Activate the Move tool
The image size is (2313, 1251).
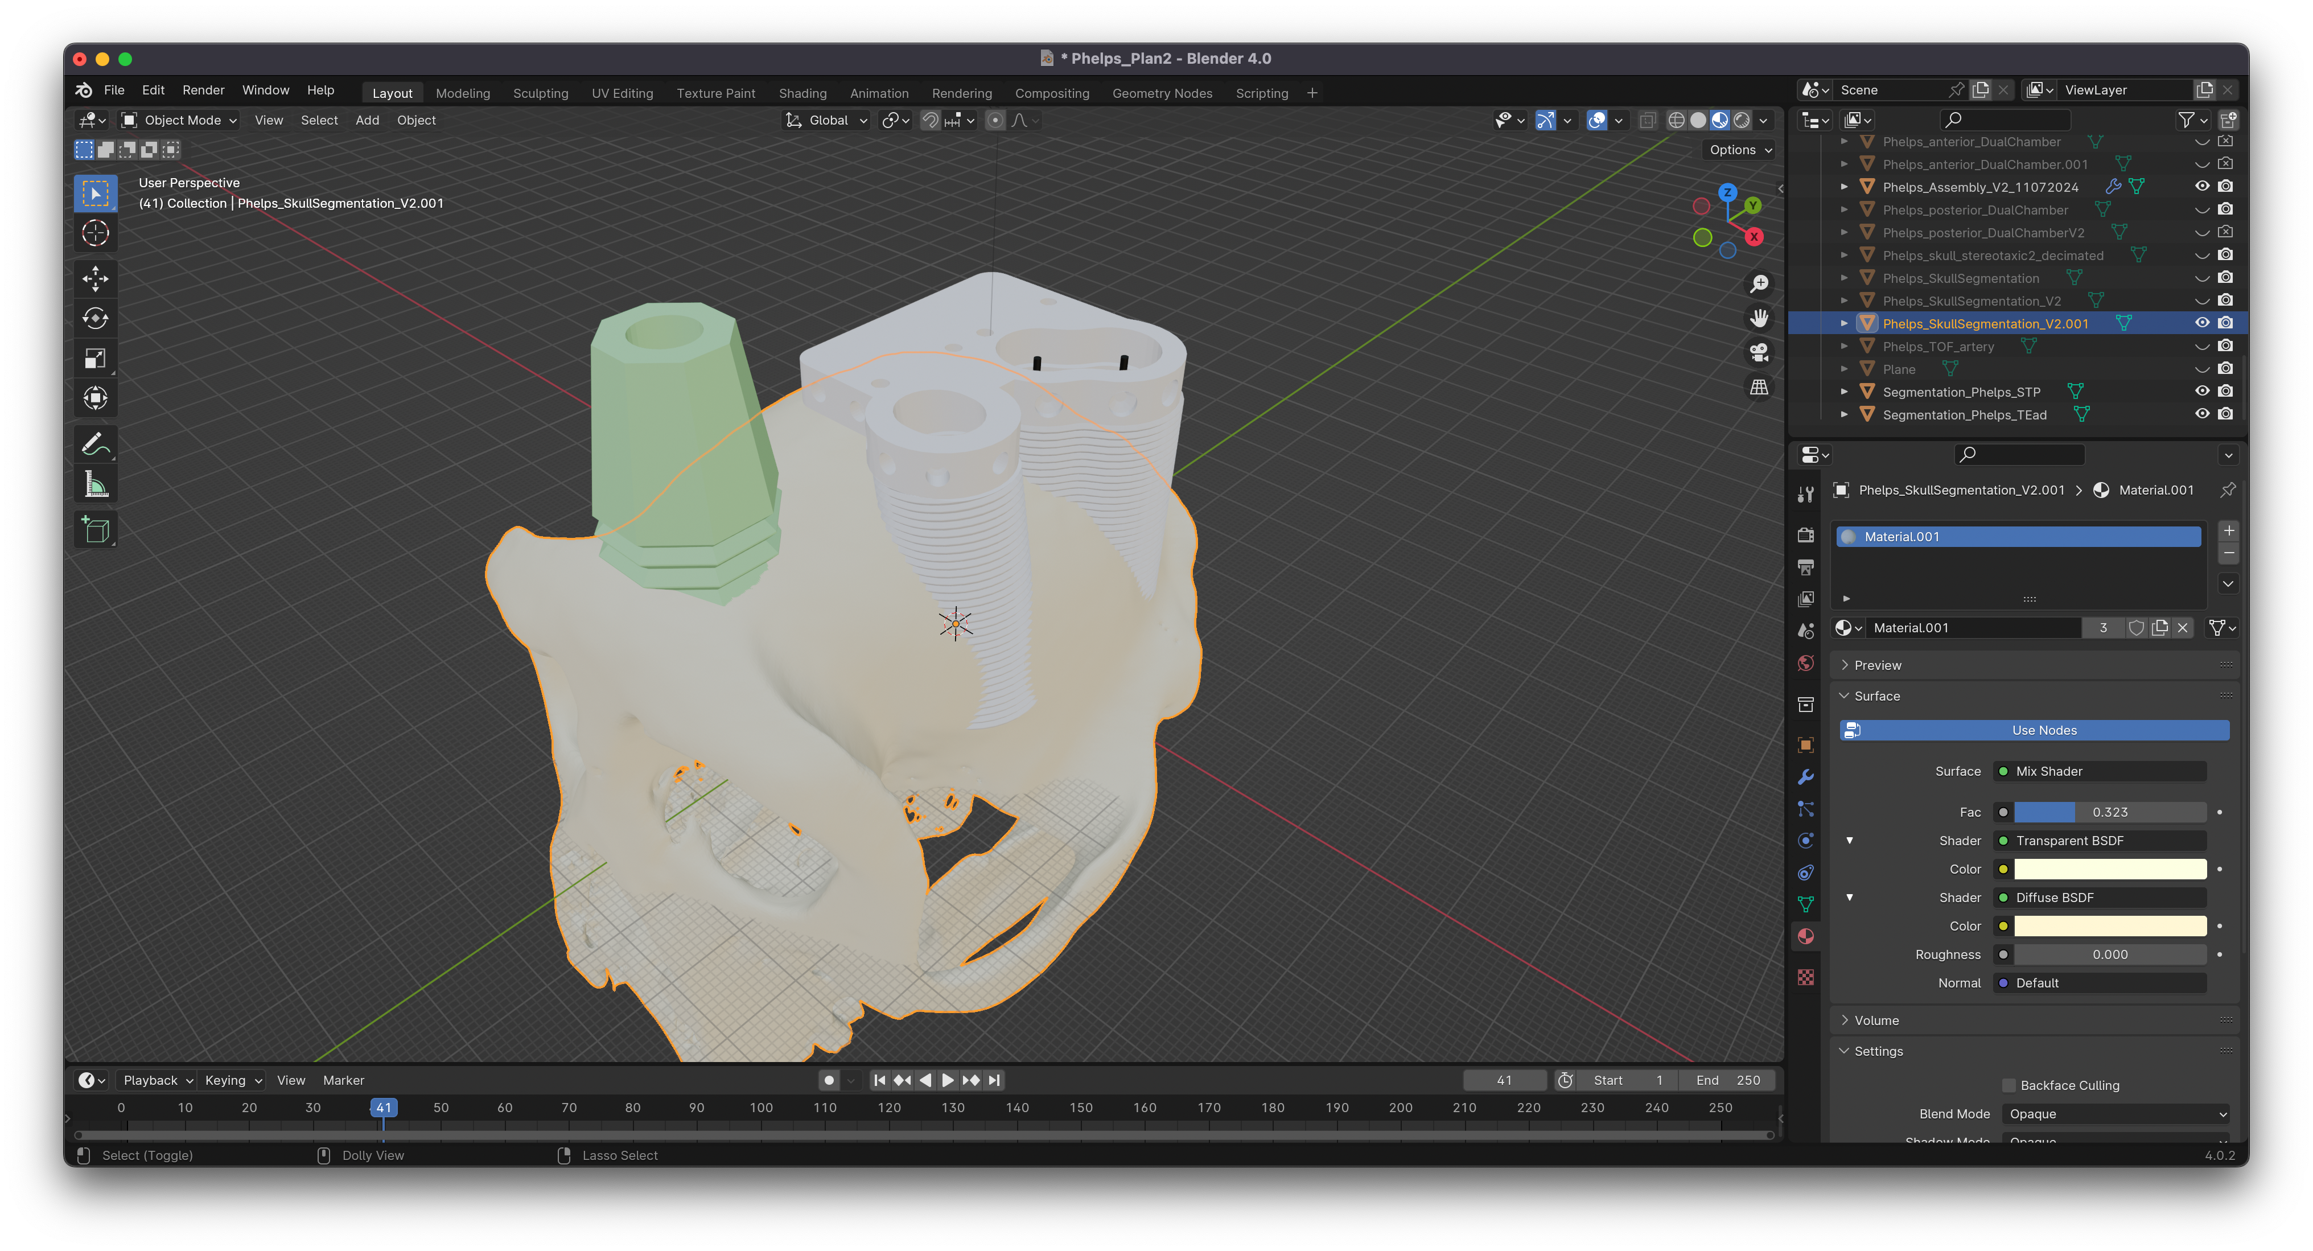click(x=95, y=278)
